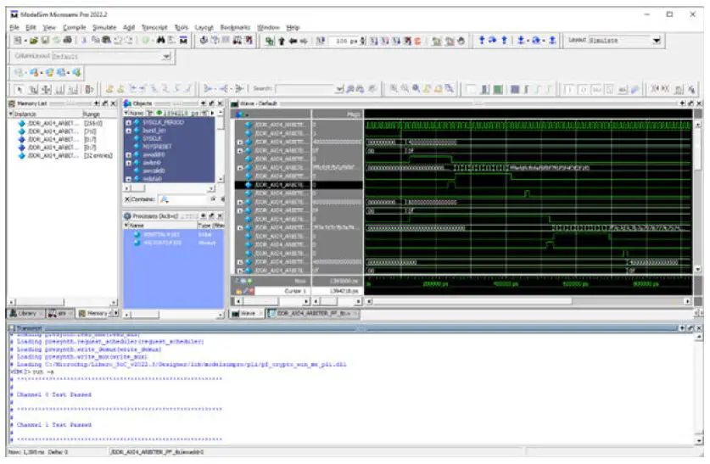Click the Zoom In magnifier icon
Viewport: 710px width, 464px height.
(x=394, y=89)
